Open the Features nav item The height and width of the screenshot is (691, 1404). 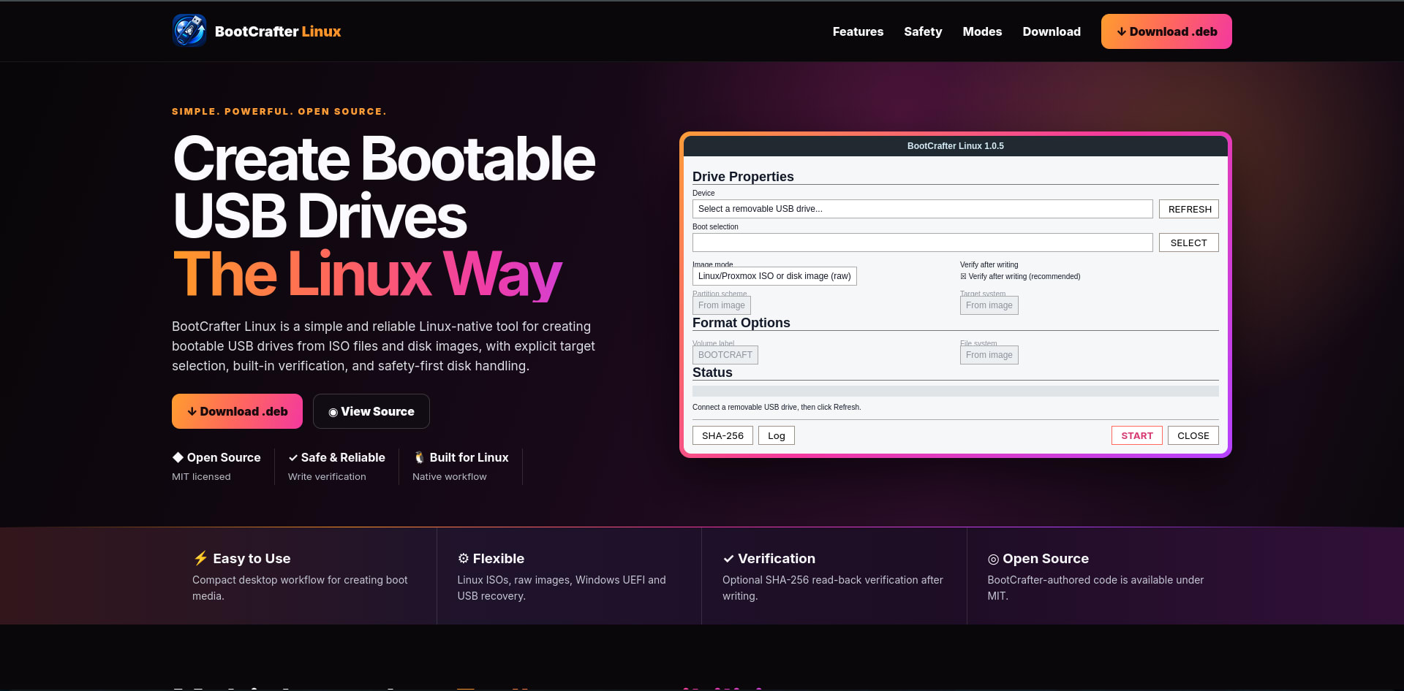click(x=858, y=31)
